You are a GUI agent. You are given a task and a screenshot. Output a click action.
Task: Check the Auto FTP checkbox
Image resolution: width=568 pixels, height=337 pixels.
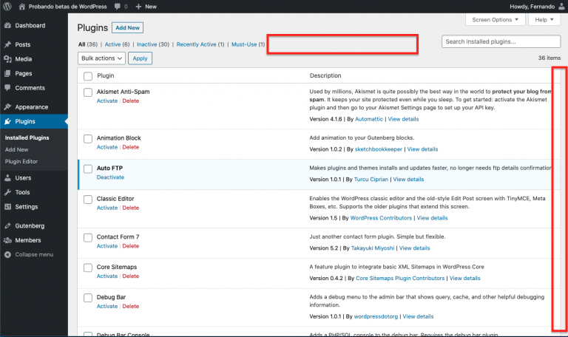88,168
